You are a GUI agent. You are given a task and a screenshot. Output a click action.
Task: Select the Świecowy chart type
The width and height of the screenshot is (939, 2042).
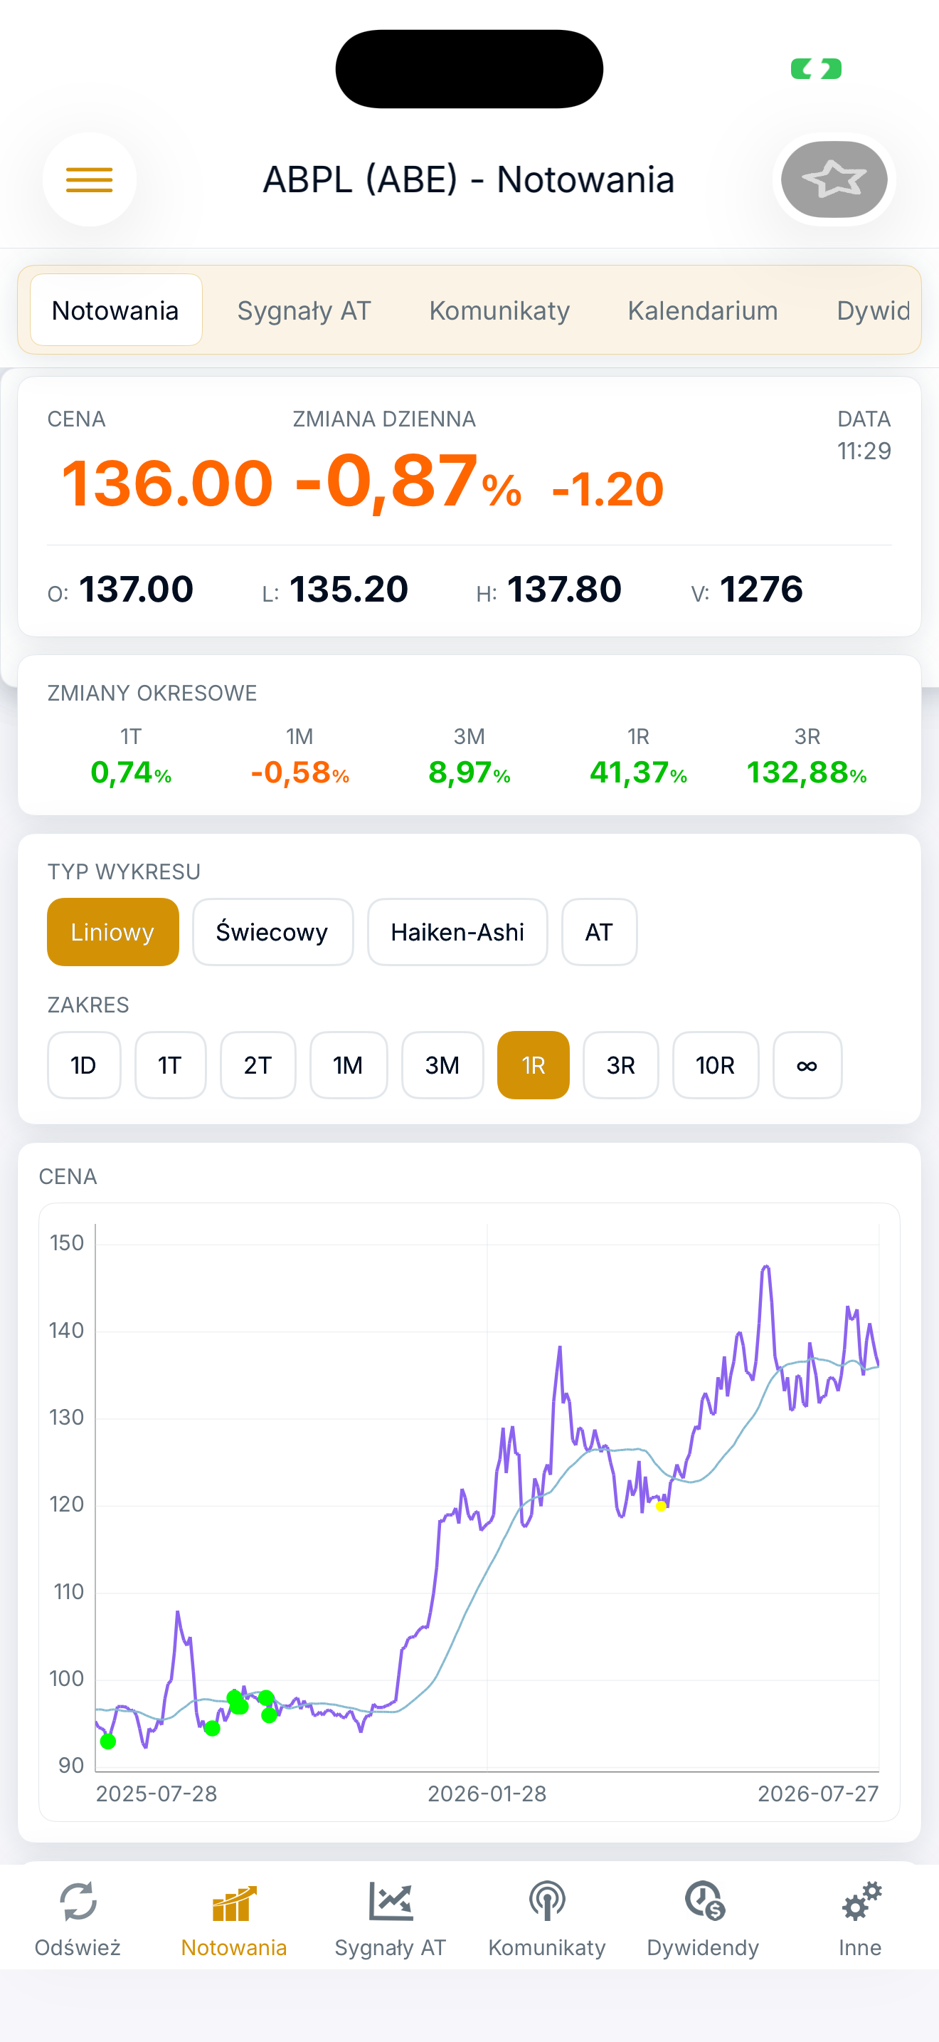click(272, 932)
